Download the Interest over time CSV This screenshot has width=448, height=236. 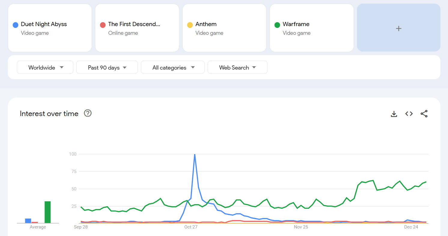click(394, 114)
